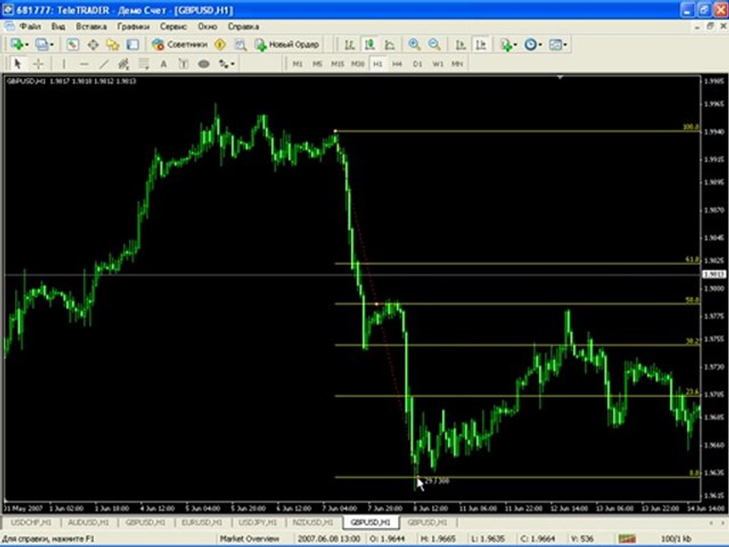Show the Terminal window icon
Viewport: 729px width, 547px height.
133,45
